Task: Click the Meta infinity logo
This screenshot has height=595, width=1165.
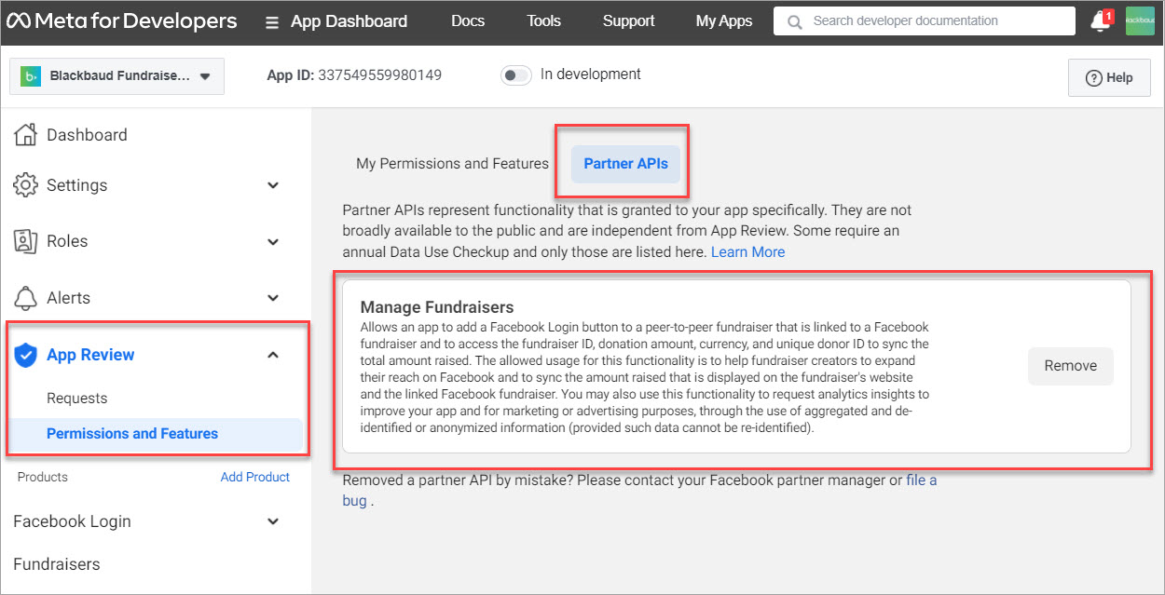Action: pos(19,21)
